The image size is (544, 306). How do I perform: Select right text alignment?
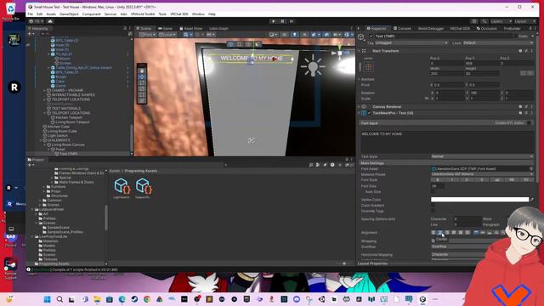point(447,232)
